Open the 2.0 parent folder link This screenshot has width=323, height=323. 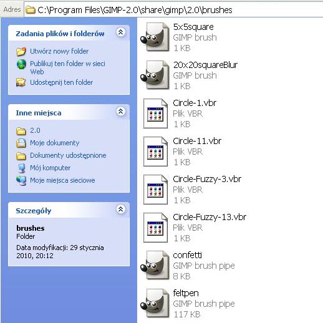[x=35, y=130]
